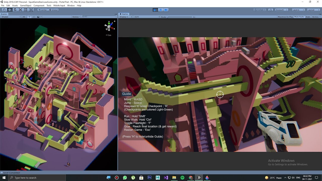Click the scene orientation gizmo

pos(109,26)
